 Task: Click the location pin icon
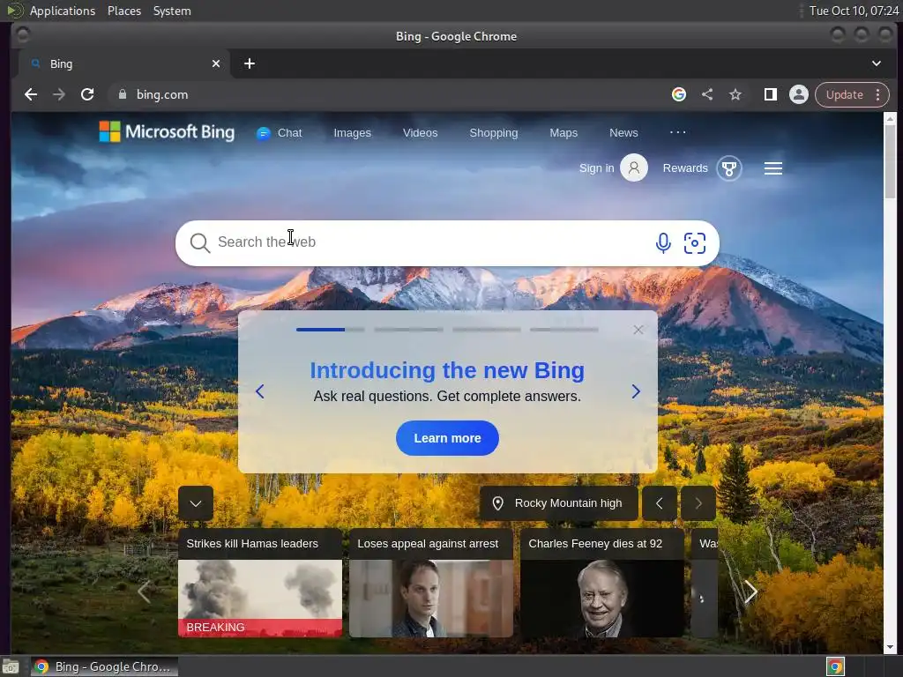coord(498,503)
